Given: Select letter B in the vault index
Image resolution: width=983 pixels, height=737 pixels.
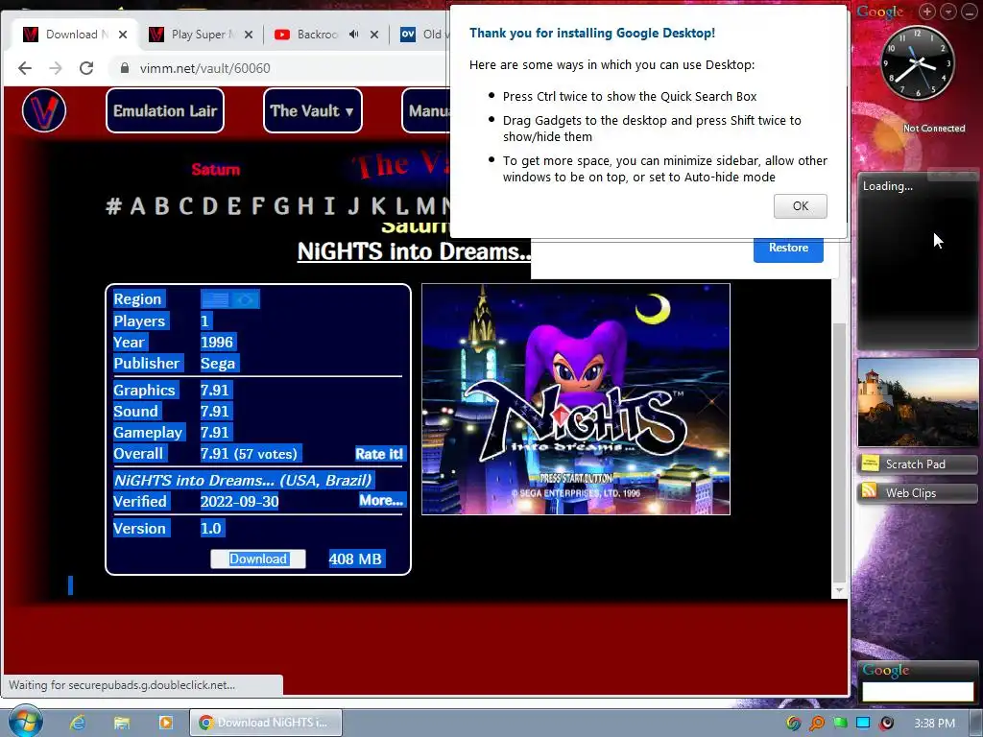Looking at the screenshot, I should click(161, 205).
